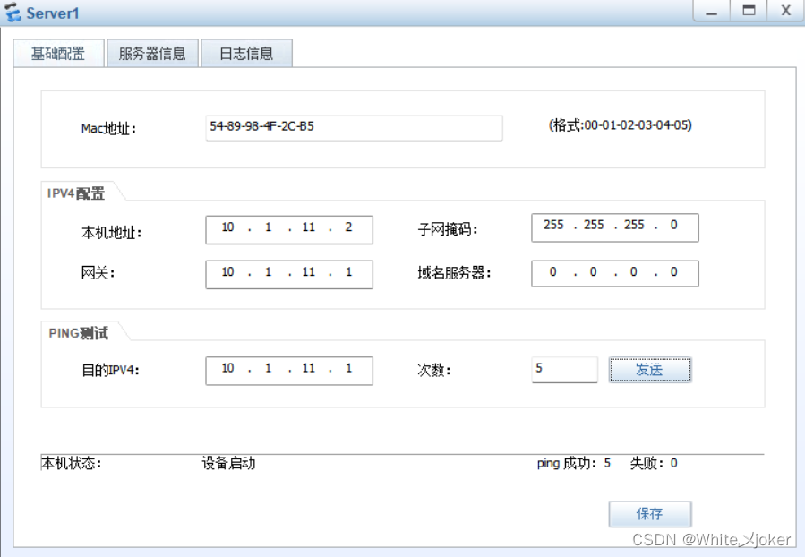The image size is (805, 557).
Task: Maximize the Server1 window
Action: 749,11
